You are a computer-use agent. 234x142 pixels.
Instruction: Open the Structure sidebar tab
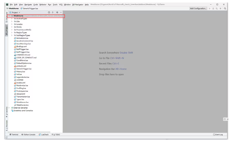tap(6, 126)
